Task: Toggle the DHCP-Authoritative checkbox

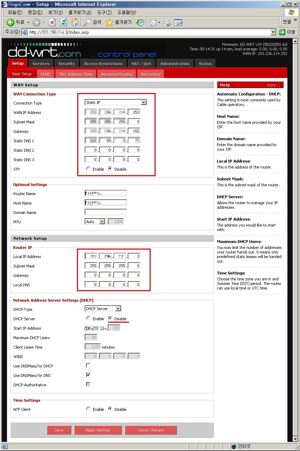Action: pyautogui.click(x=88, y=385)
